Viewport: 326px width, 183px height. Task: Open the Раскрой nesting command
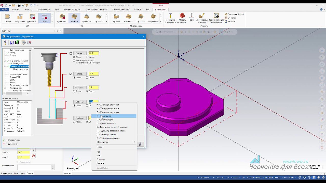pos(230,22)
